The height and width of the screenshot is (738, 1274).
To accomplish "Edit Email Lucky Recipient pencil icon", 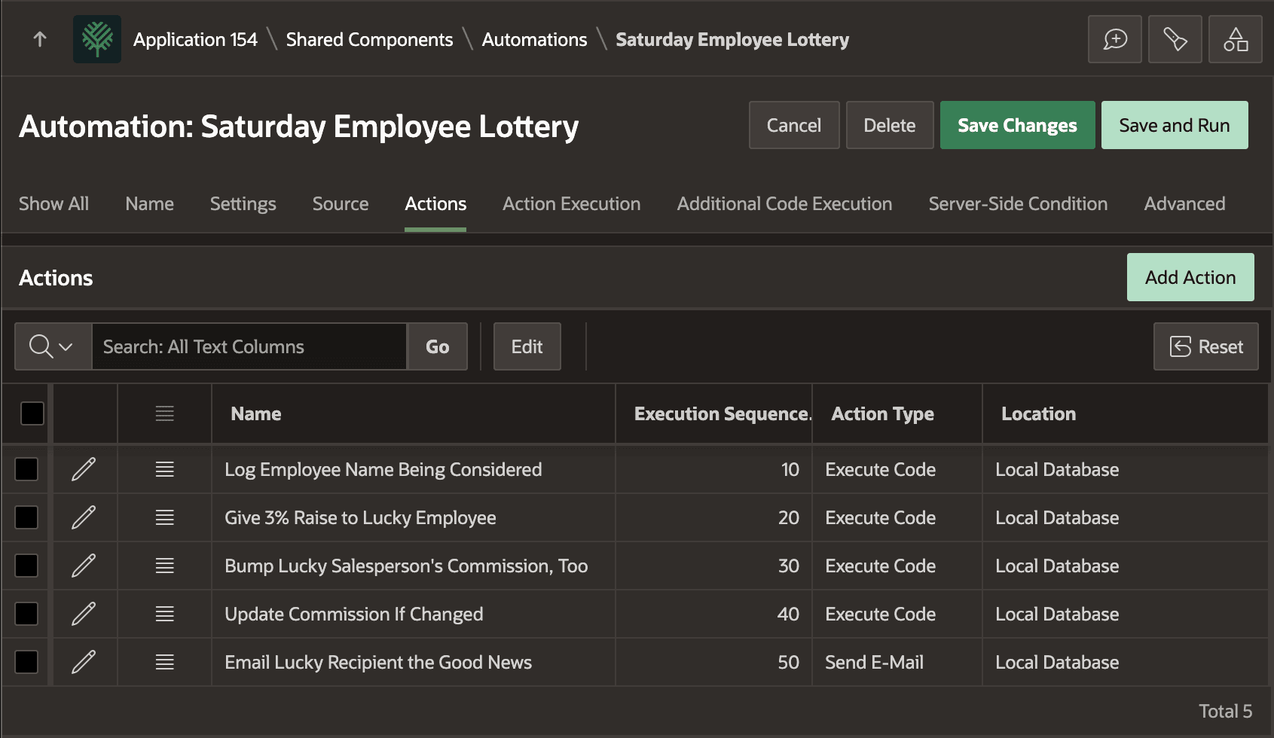I will (84, 662).
